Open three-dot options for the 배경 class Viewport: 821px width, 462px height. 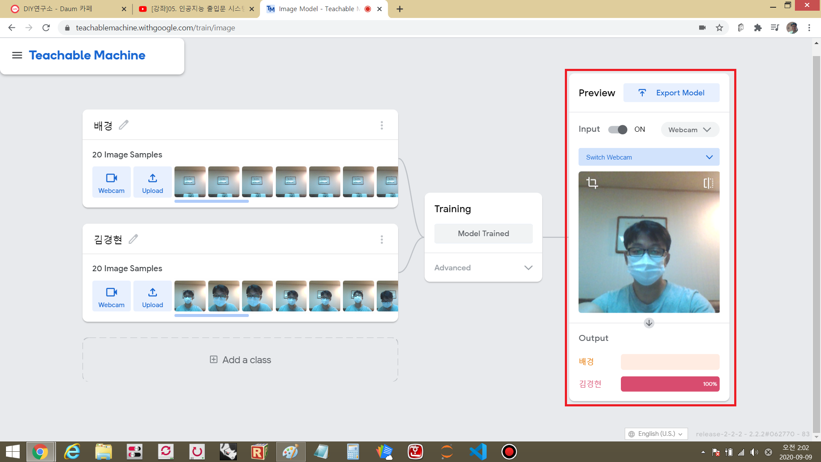[x=381, y=125]
